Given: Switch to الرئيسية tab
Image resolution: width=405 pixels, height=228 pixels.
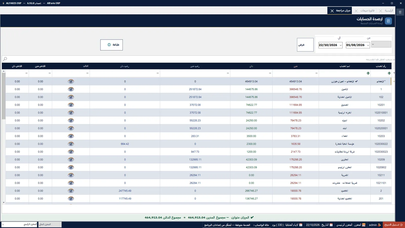Looking at the screenshot, I should (389, 11).
